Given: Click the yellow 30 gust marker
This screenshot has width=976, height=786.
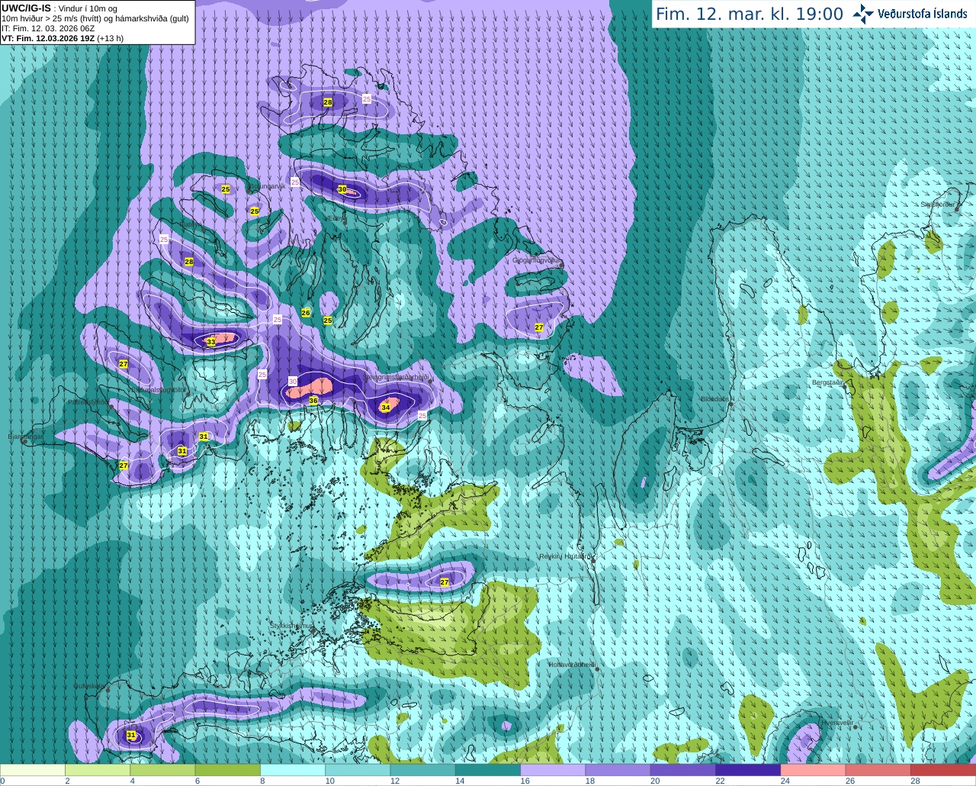Looking at the screenshot, I should (342, 189).
